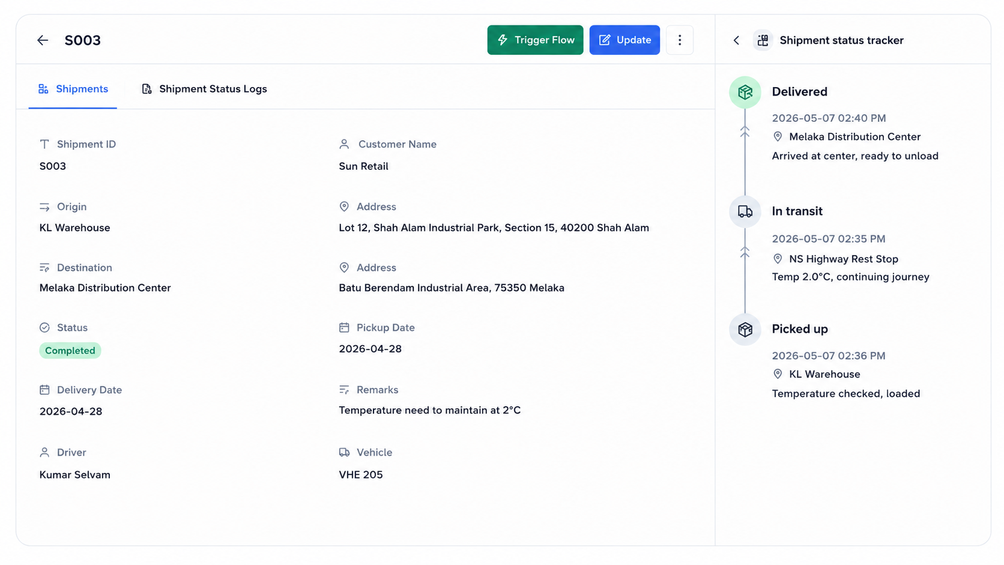Click the Delivered timestamp 02:40 PM

pyautogui.click(x=829, y=118)
